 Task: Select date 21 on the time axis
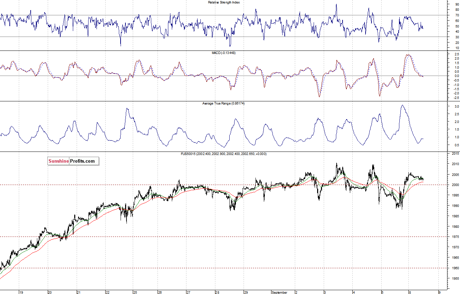coord(79,292)
